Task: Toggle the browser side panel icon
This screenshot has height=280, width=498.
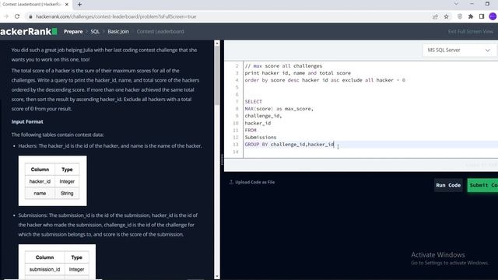Action: tap(482, 16)
